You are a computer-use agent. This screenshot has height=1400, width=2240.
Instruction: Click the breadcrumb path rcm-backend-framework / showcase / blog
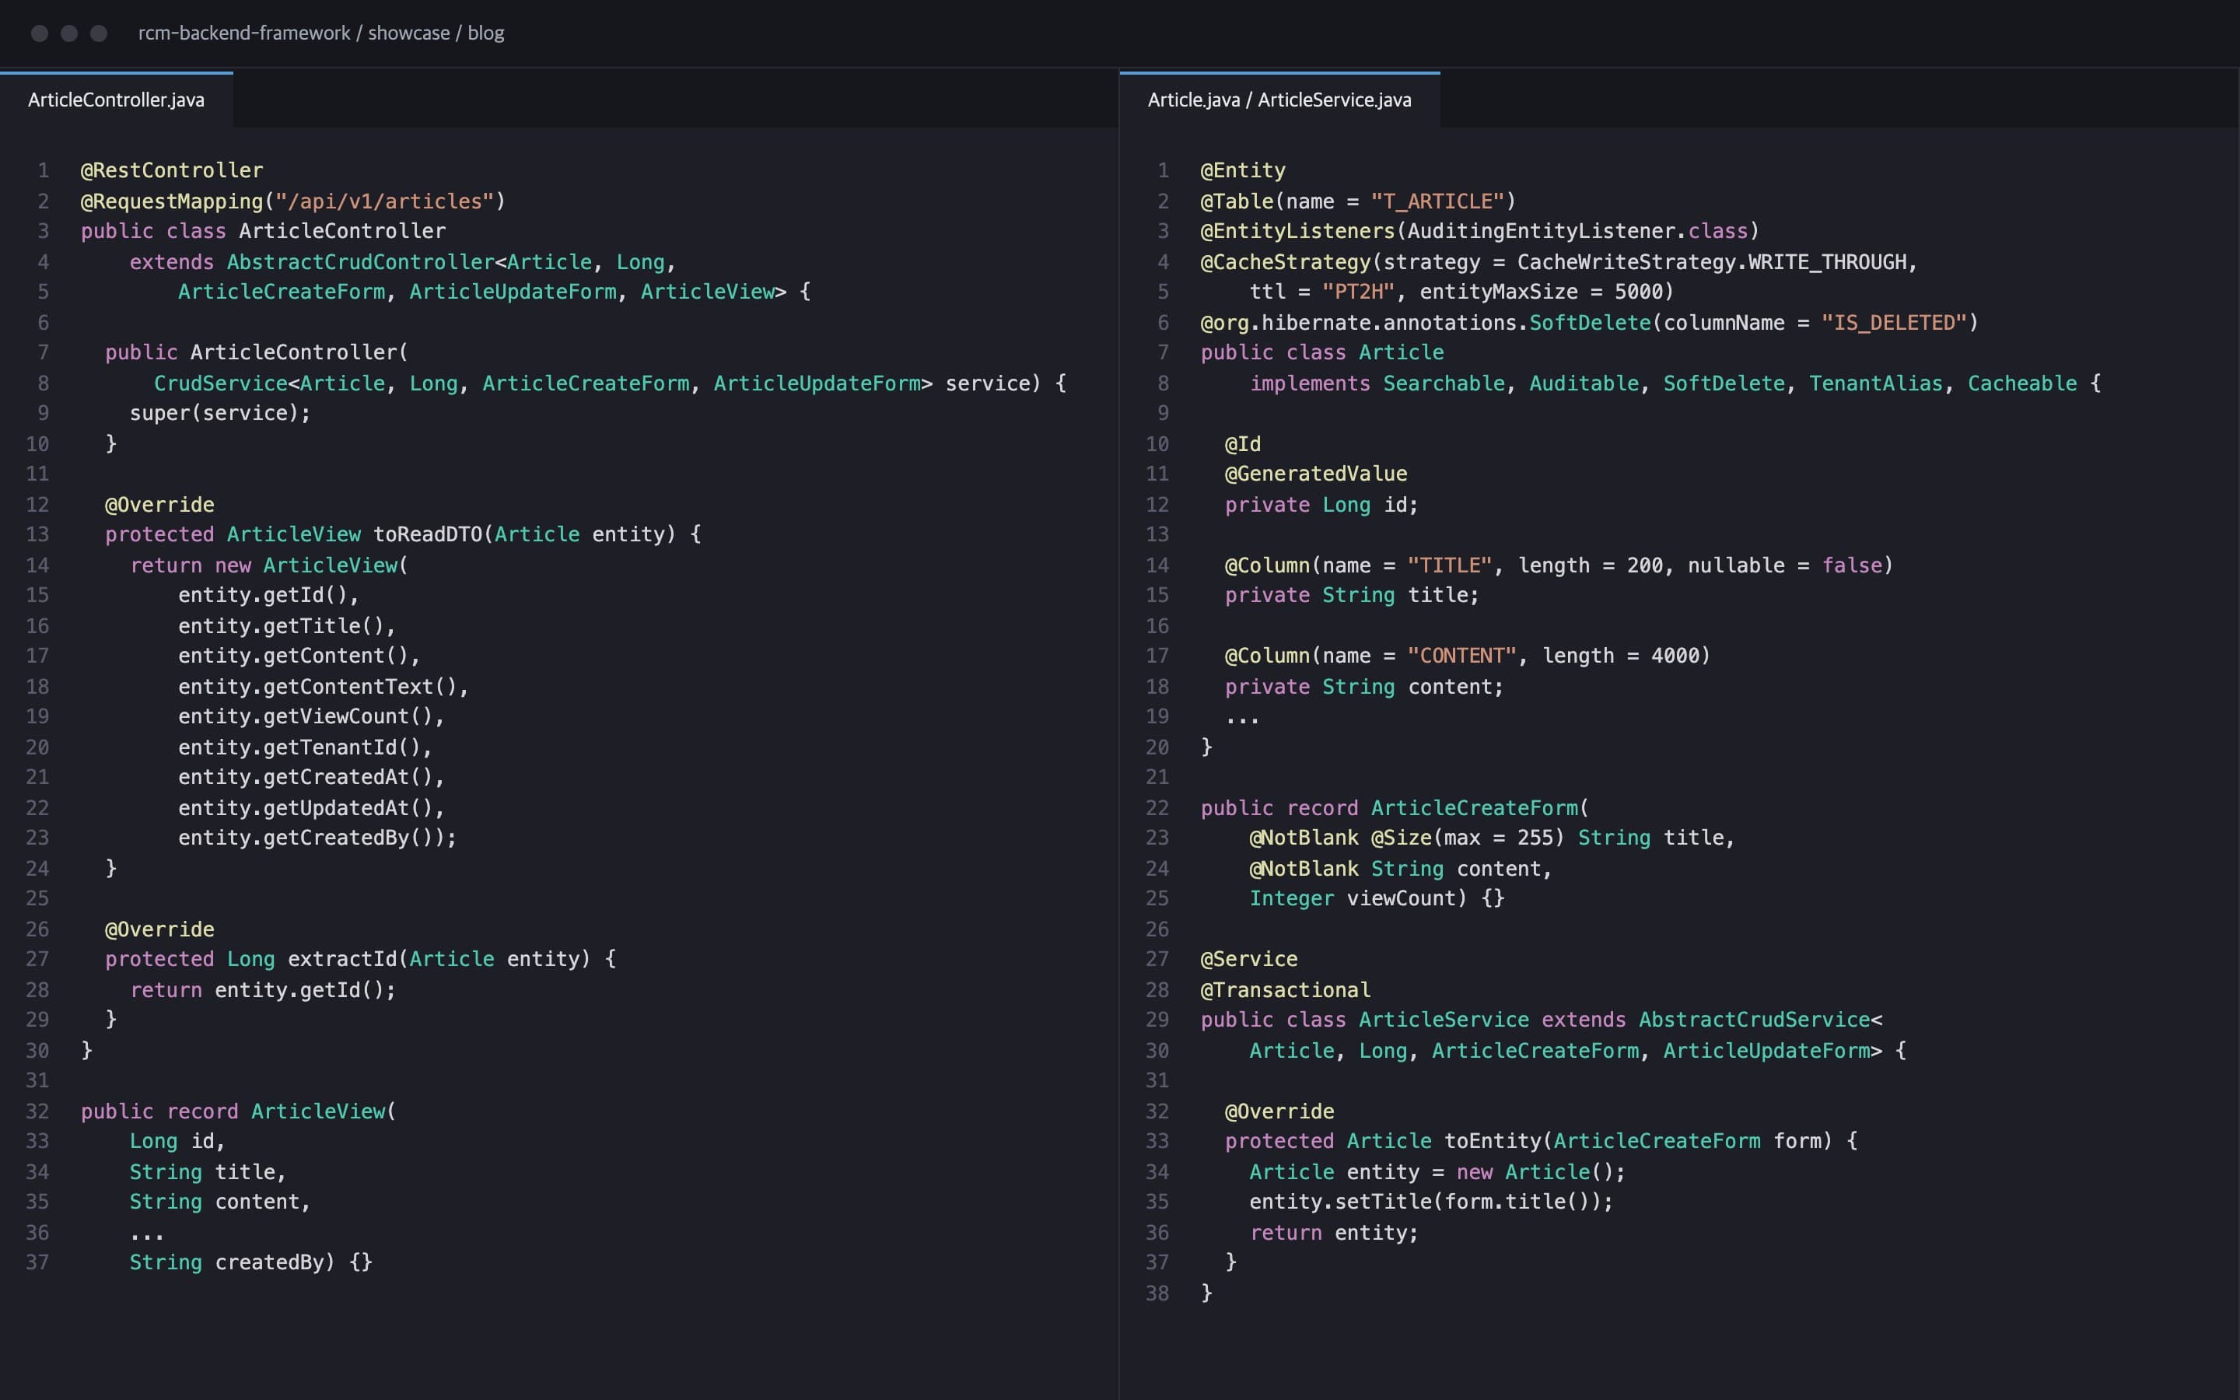[321, 33]
